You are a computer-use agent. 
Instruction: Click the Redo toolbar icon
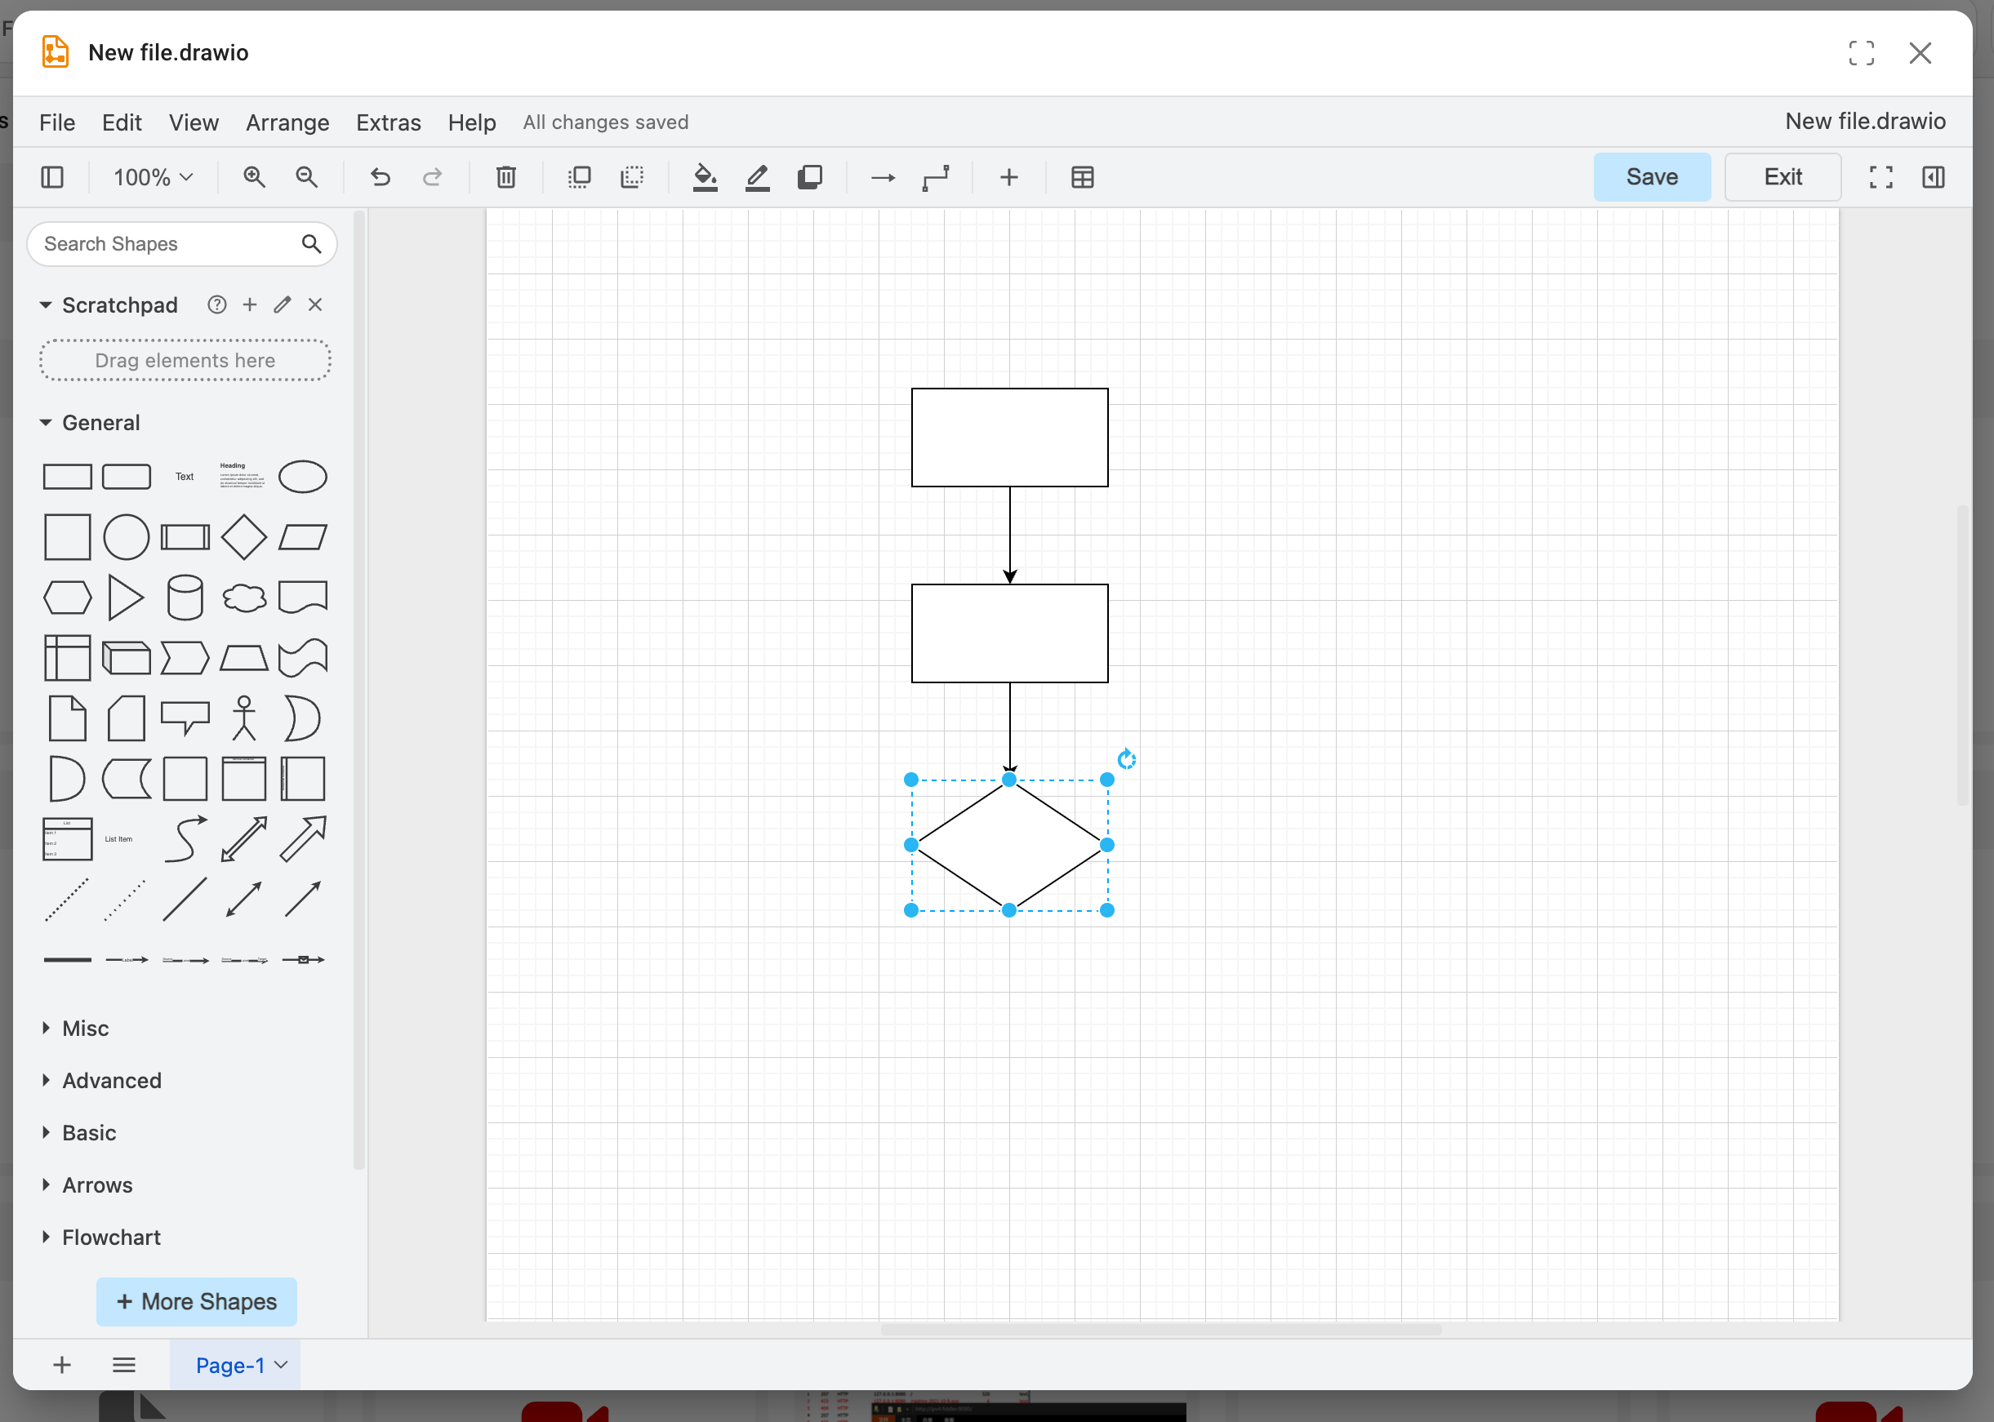(433, 177)
